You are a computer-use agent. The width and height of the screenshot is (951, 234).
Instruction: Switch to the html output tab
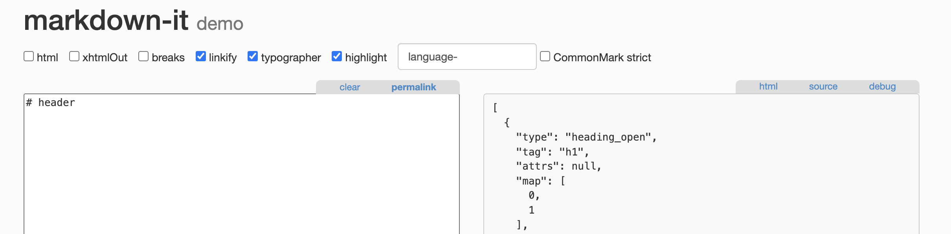(768, 86)
